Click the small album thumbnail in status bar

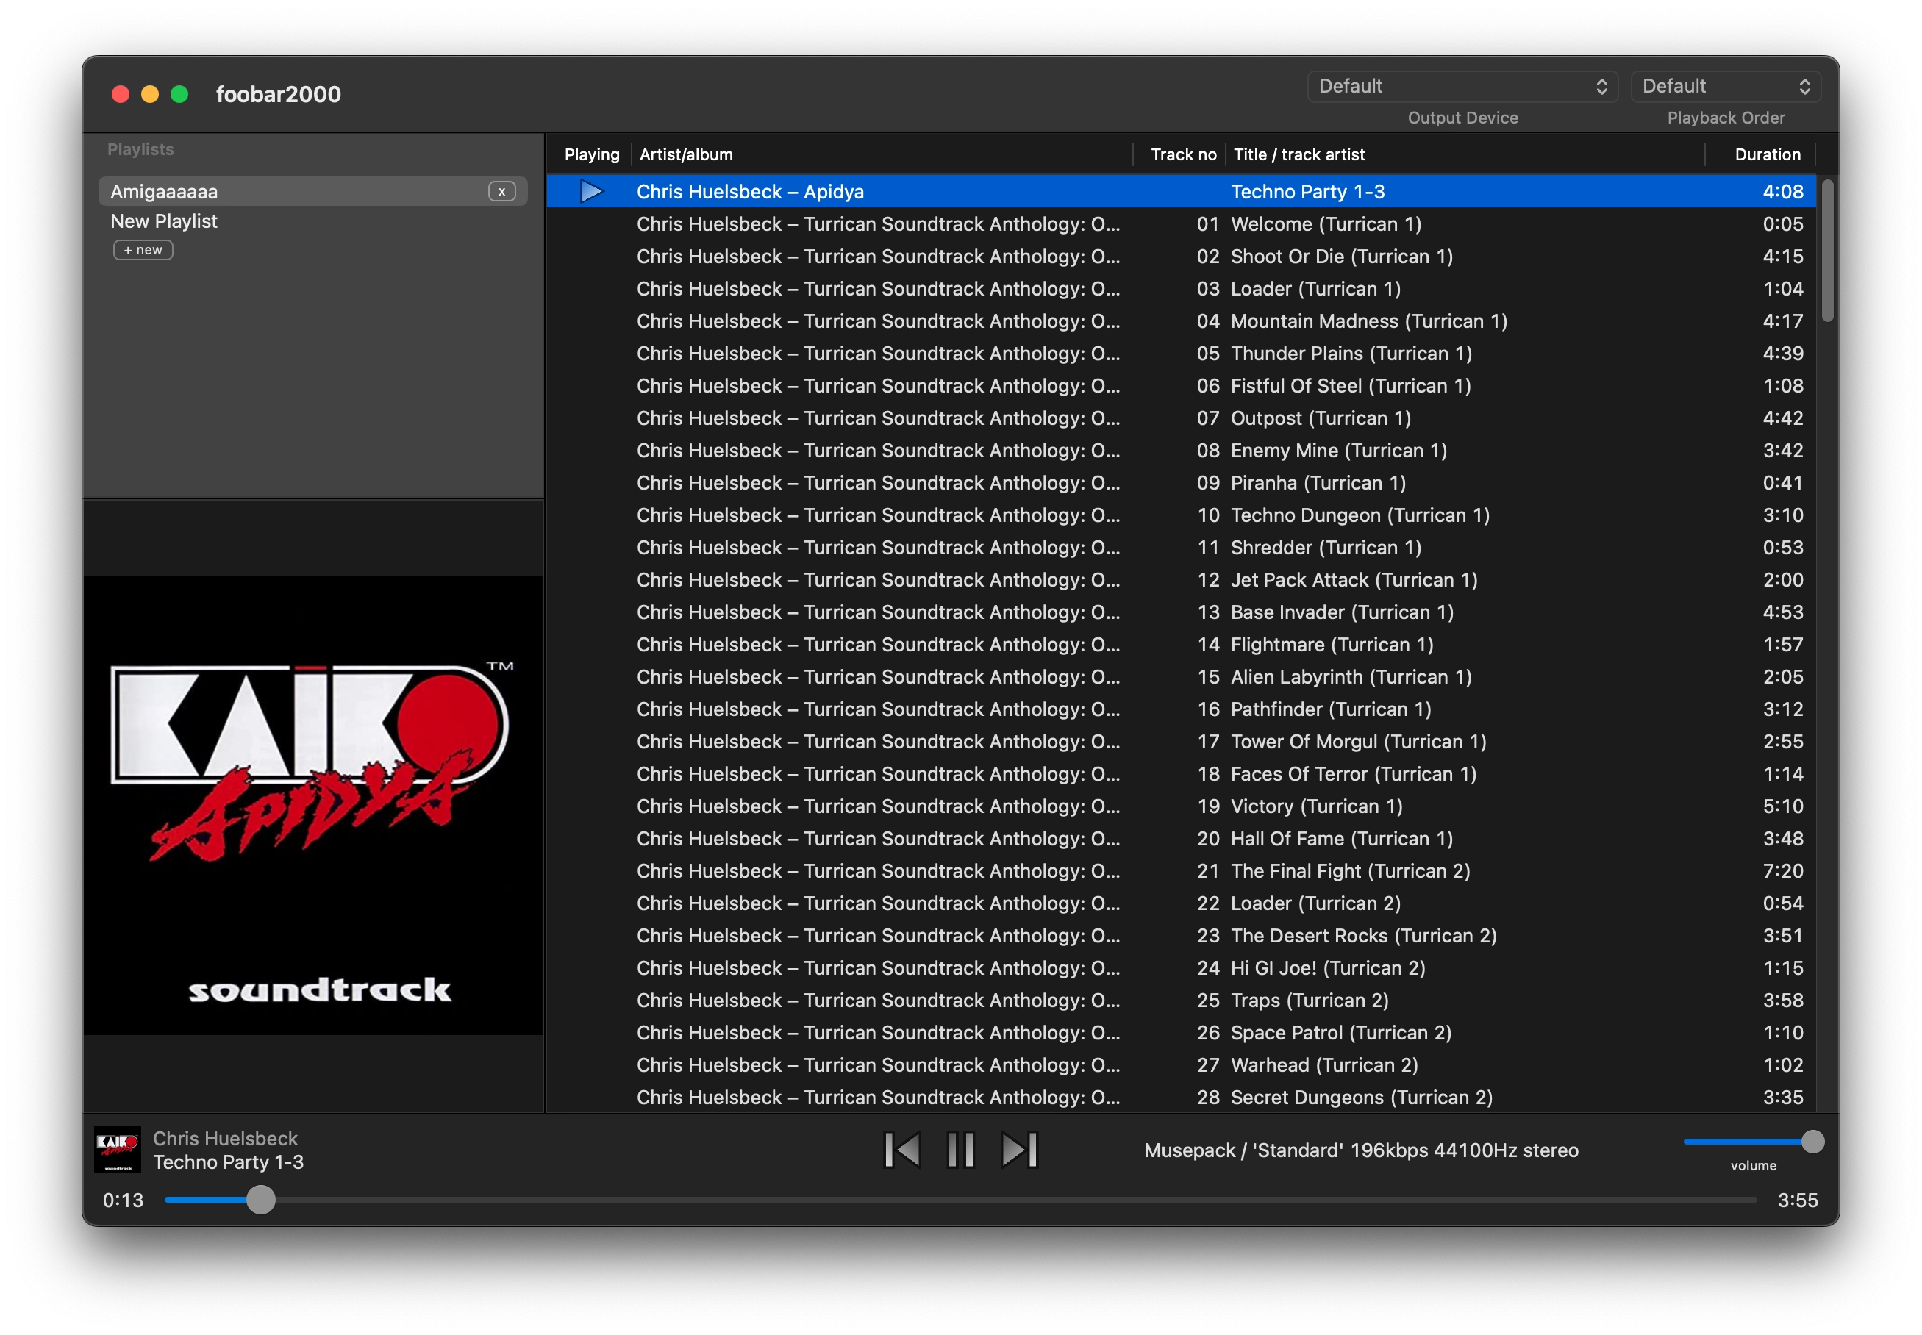(x=117, y=1149)
